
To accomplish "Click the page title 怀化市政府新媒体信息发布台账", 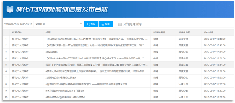I will tap(62, 9).
